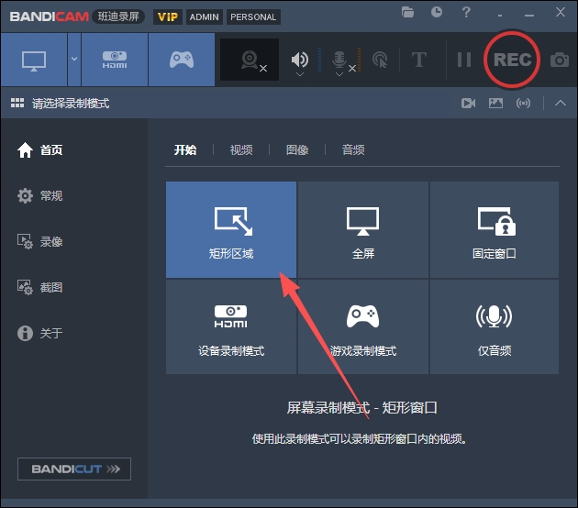Open the 录像 video settings item
The width and height of the screenshot is (578, 508).
coord(40,242)
